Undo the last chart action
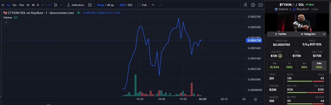Viewport: 331px width, 105px height. 153,5
